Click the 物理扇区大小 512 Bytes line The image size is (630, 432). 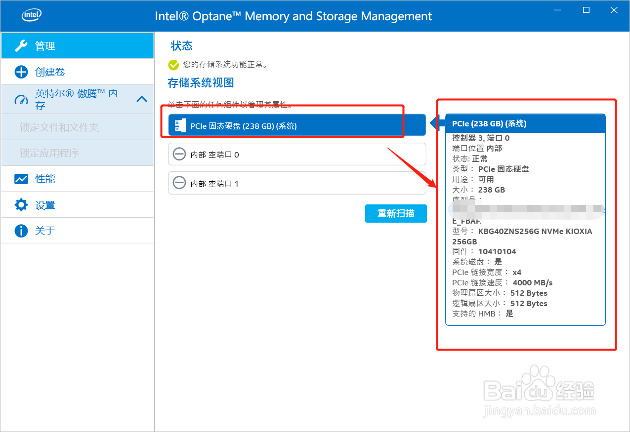coord(500,293)
